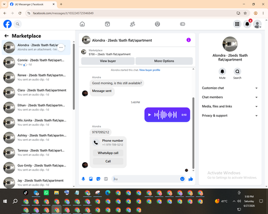Open Windows taskbar search
The width and height of the screenshot is (268, 214).
click(x=15, y=201)
